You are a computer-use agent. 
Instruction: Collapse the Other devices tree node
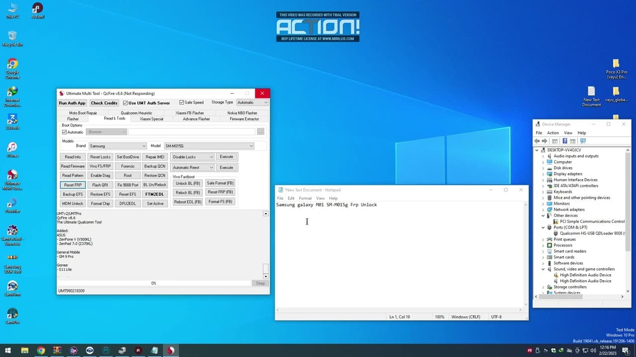point(543,216)
